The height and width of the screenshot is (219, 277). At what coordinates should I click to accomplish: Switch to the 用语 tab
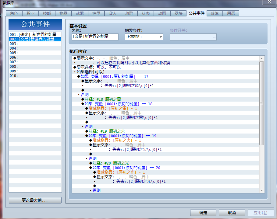[x=231, y=13]
